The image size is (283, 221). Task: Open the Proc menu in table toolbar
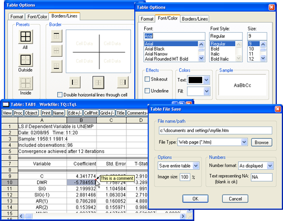tap(18, 113)
